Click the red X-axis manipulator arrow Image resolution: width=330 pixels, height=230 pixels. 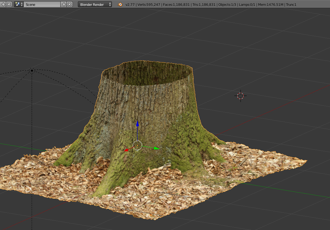point(126,150)
